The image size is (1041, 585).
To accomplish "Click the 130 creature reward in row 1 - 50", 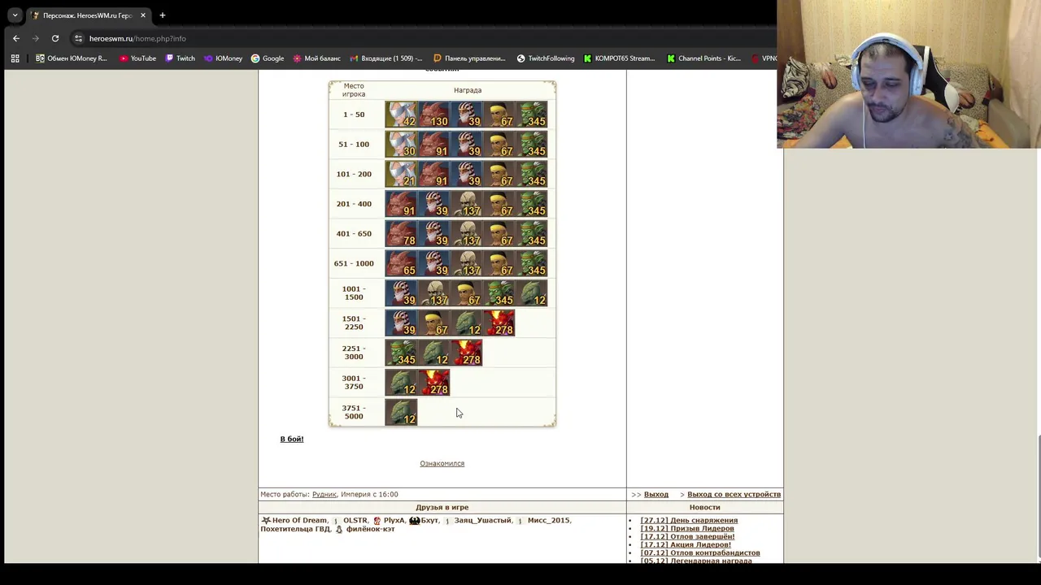I will [433, 115].
